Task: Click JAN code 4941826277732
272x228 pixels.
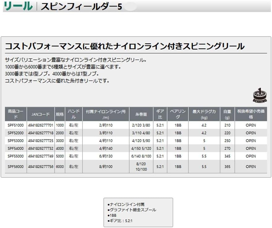Action: 40,148
